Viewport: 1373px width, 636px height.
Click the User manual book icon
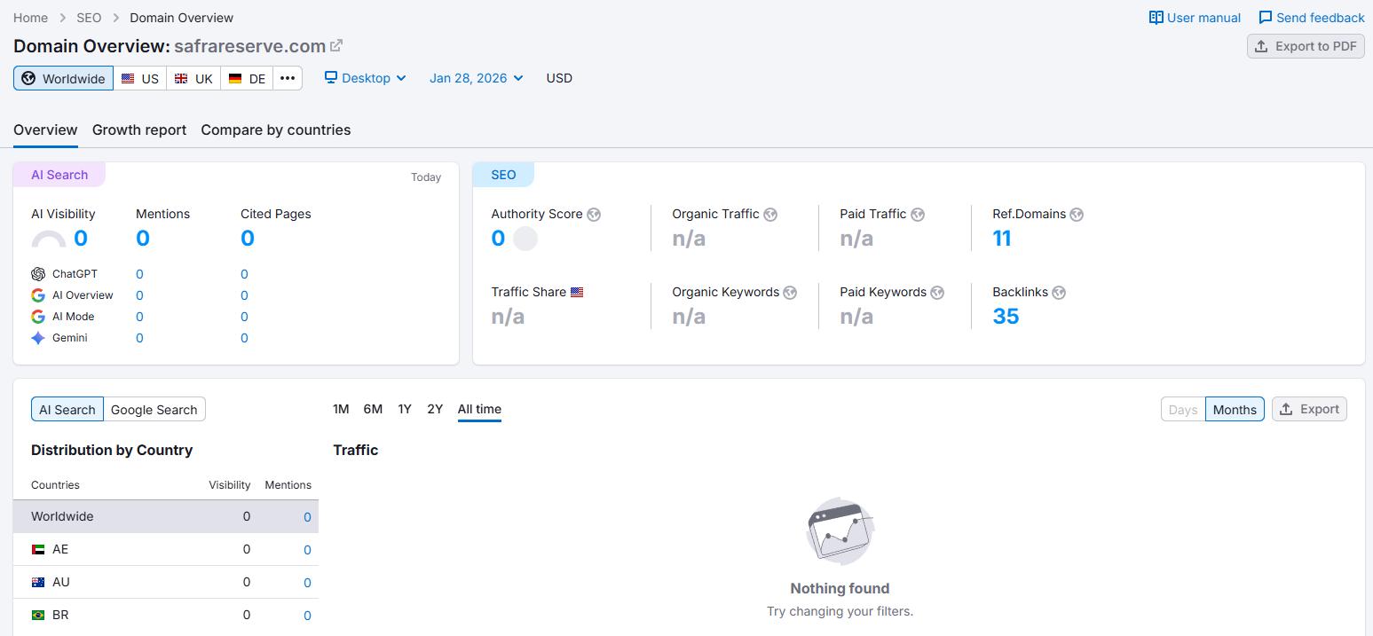(1156, 18)
